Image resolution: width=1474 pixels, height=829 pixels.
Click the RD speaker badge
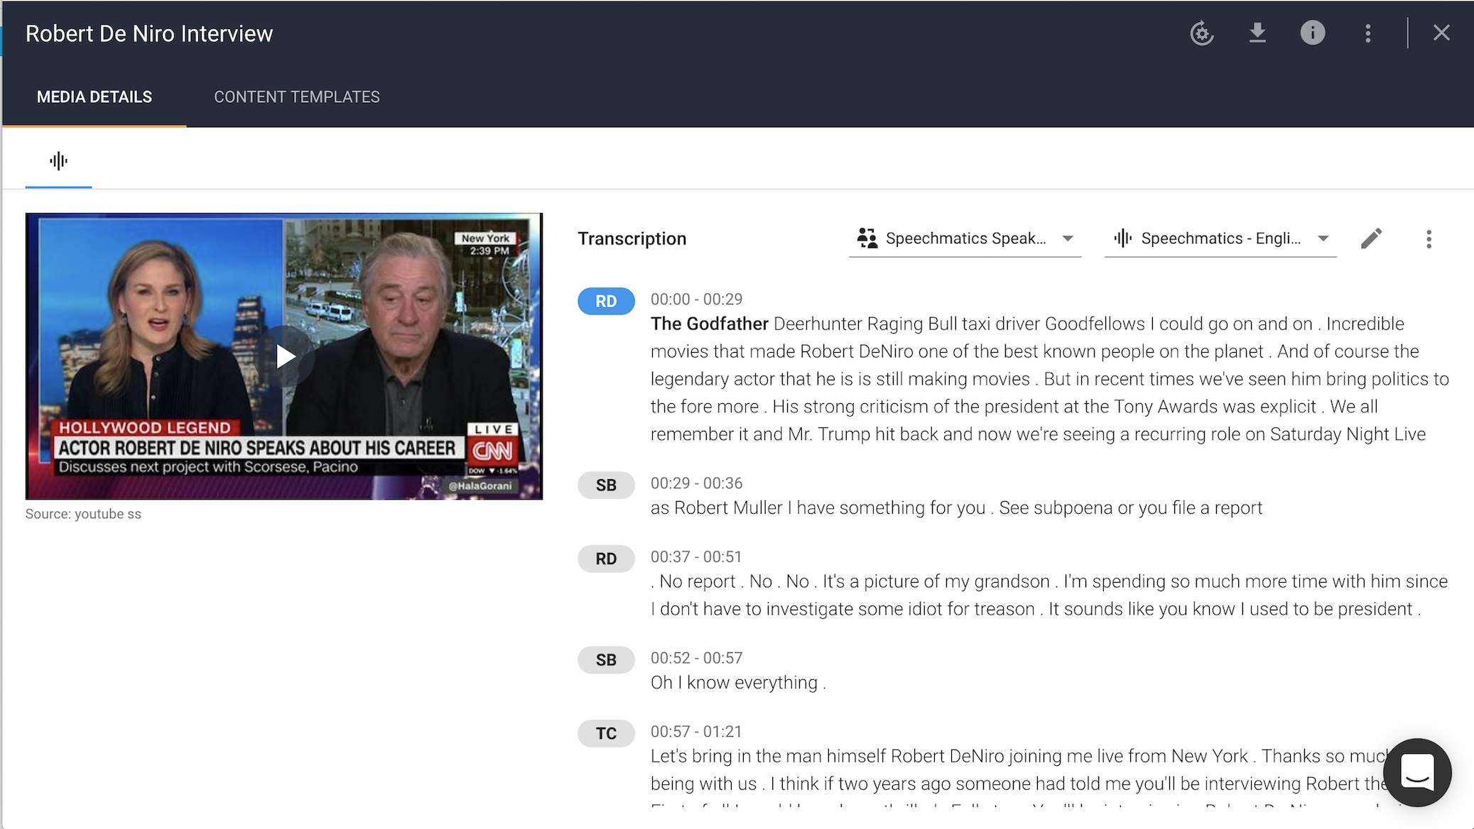click(605, 301)
